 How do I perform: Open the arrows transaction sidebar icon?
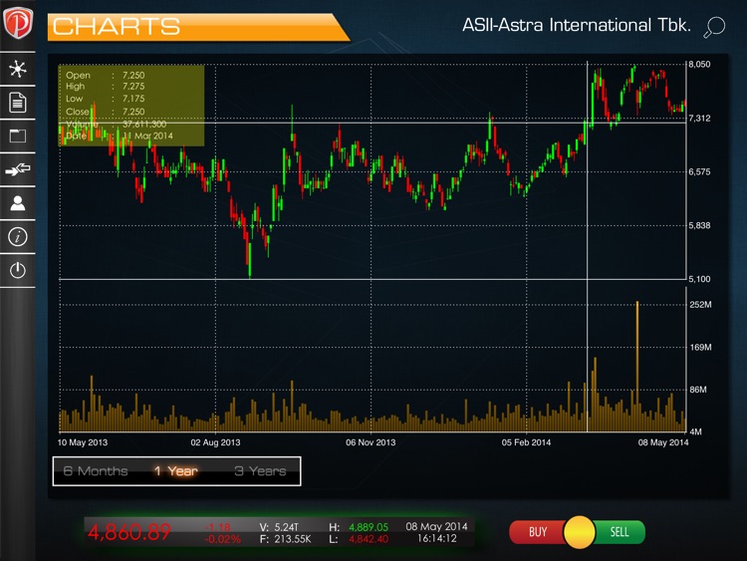click(18, 169)
